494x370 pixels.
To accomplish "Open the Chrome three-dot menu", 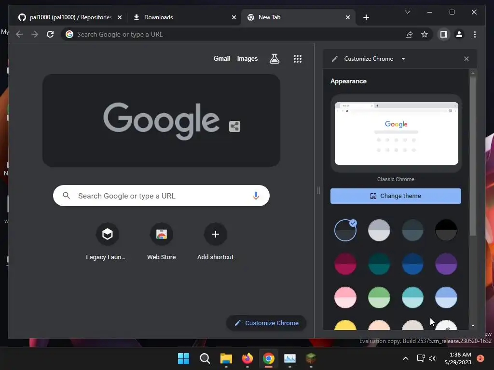I will (x=475, y=34).
